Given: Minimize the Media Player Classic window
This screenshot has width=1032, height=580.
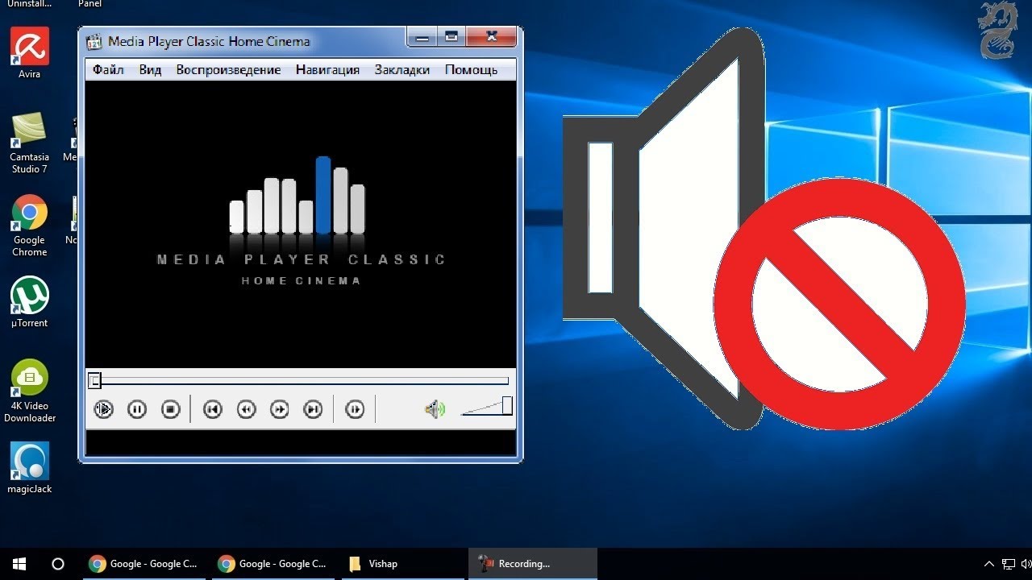Looking at the screenshot, I should (x=422, y=37).
